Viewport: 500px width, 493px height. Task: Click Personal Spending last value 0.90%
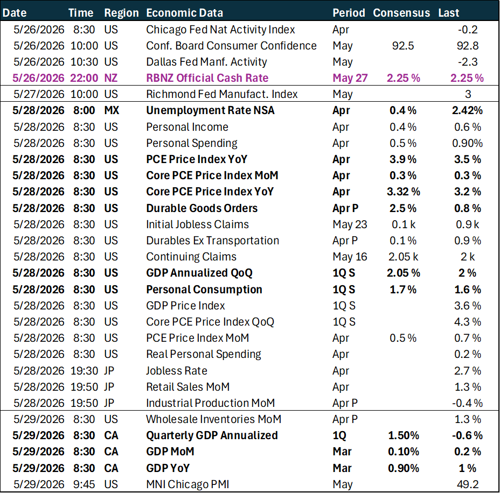pyautogui.click(x=467, y=143)
